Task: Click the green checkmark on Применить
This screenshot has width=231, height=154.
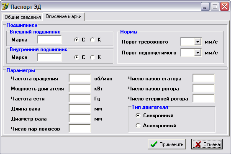Action: click(154, 144)
